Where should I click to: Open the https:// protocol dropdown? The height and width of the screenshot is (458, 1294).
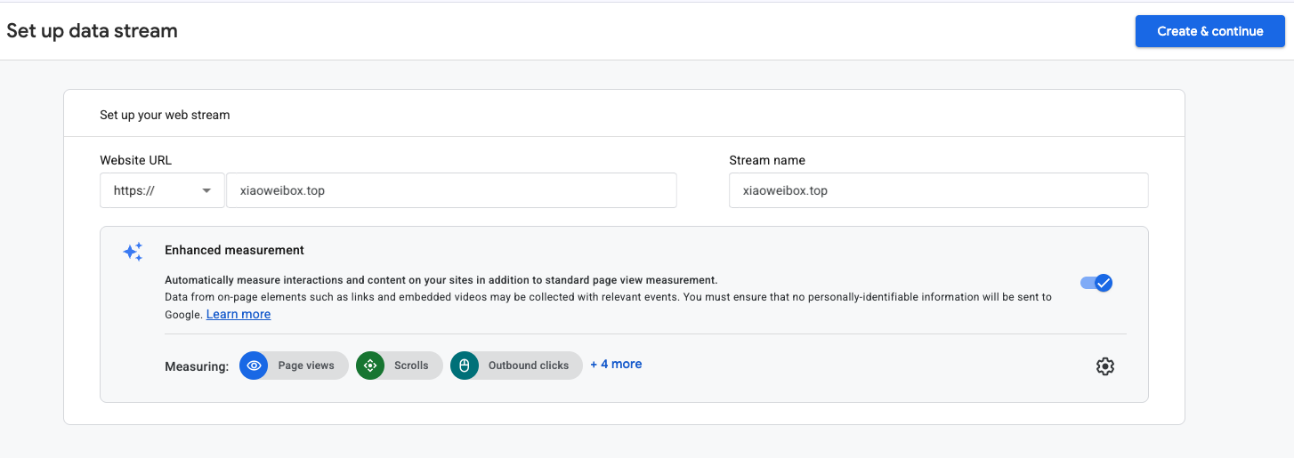click(162, 190)
